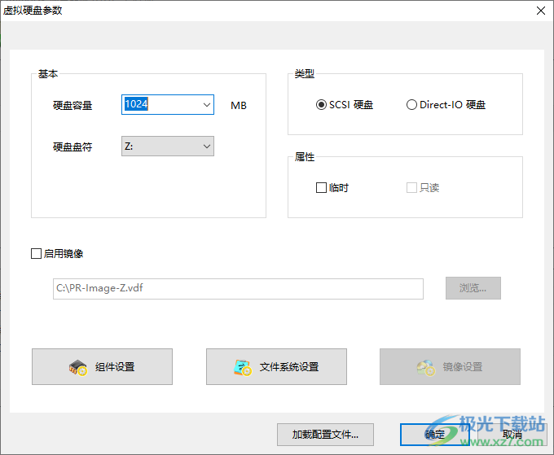This screenshot has width=554, height=455.
Task: Toggle the 只读 checkbox
Action: (x=411, y=187)
